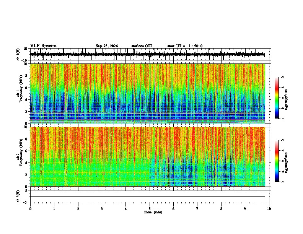Click time axis tick label "2"

pos(78,209)
